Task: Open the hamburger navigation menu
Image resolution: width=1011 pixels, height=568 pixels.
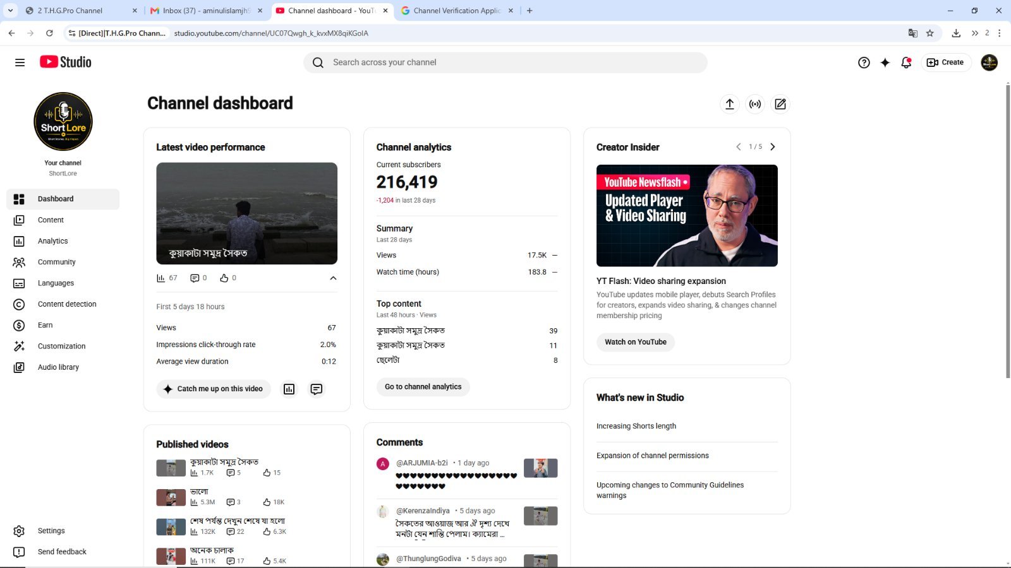Action: 20,62
